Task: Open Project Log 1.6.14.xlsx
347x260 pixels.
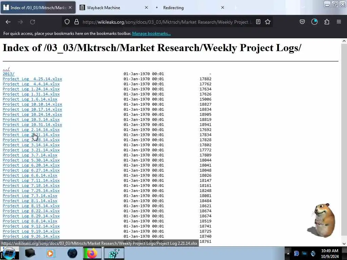Action: coord(30,99)
